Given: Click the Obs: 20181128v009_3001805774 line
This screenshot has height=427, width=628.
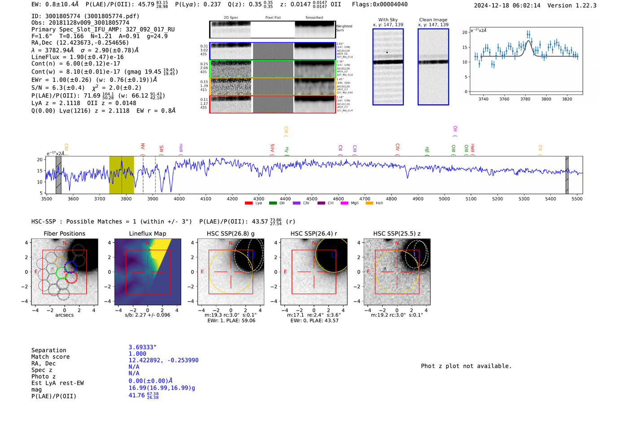Looking at the screenshot, I should pyautogui.click(x=80, y=23).
